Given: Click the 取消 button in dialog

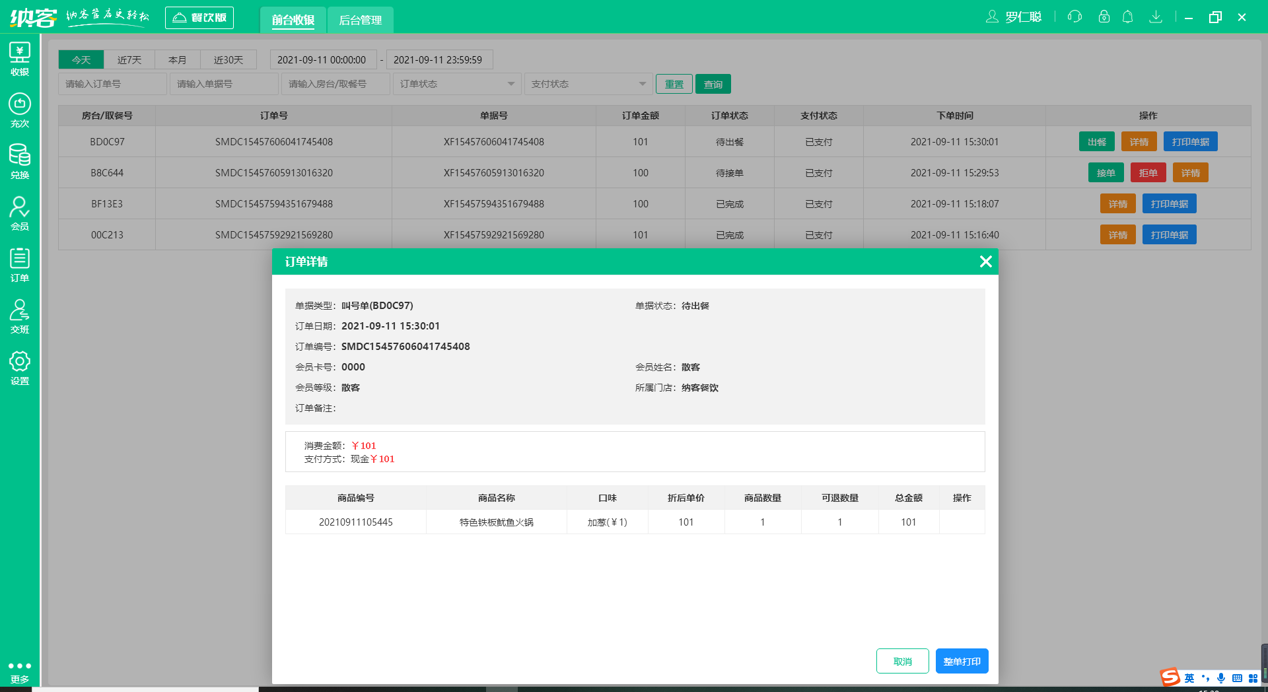Looking at the screenshot, I should pos(902,661).
